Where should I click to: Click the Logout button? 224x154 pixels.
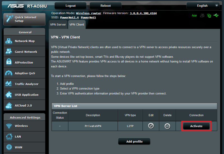coord(71,6)
